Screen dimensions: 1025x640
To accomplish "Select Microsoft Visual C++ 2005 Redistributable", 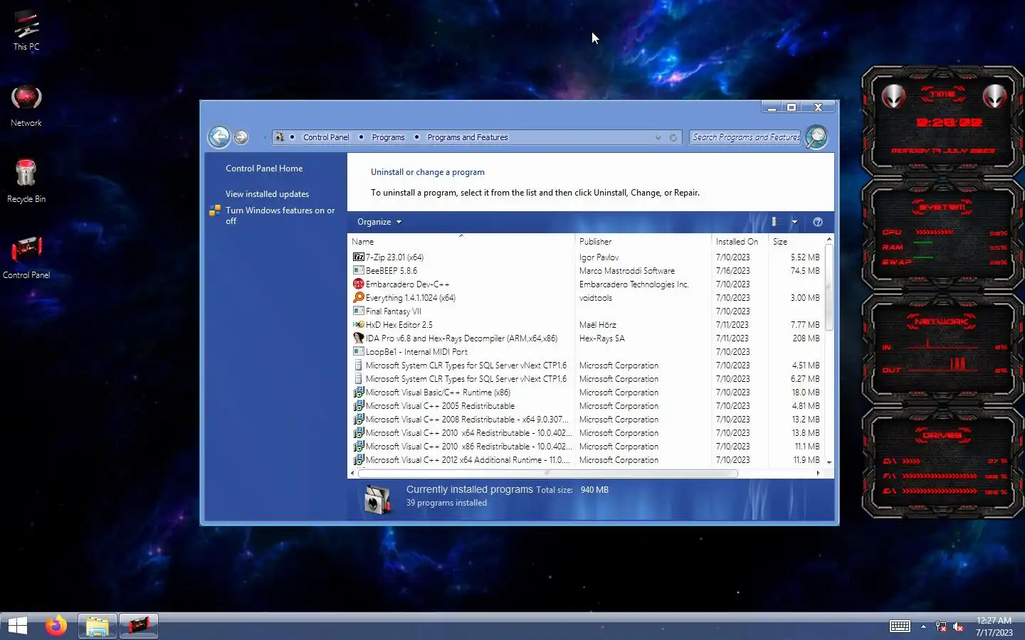I will 587,405.
